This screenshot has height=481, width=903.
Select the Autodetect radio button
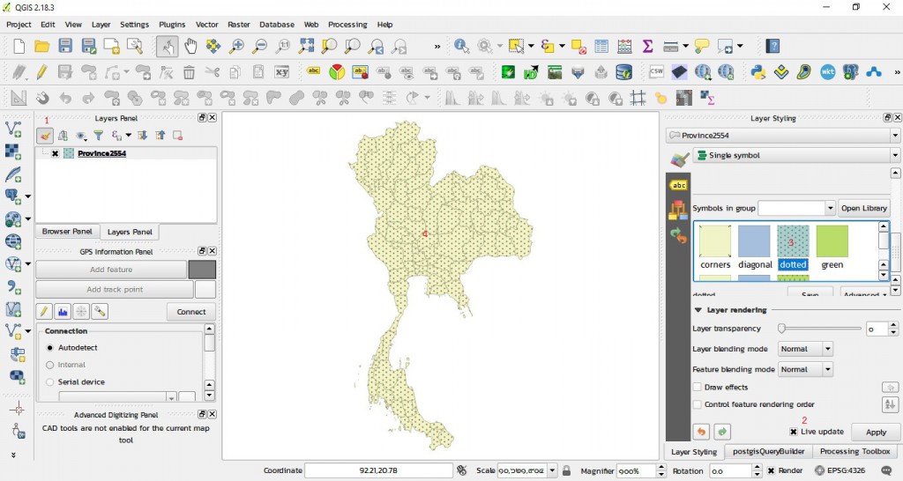(50, 348)
